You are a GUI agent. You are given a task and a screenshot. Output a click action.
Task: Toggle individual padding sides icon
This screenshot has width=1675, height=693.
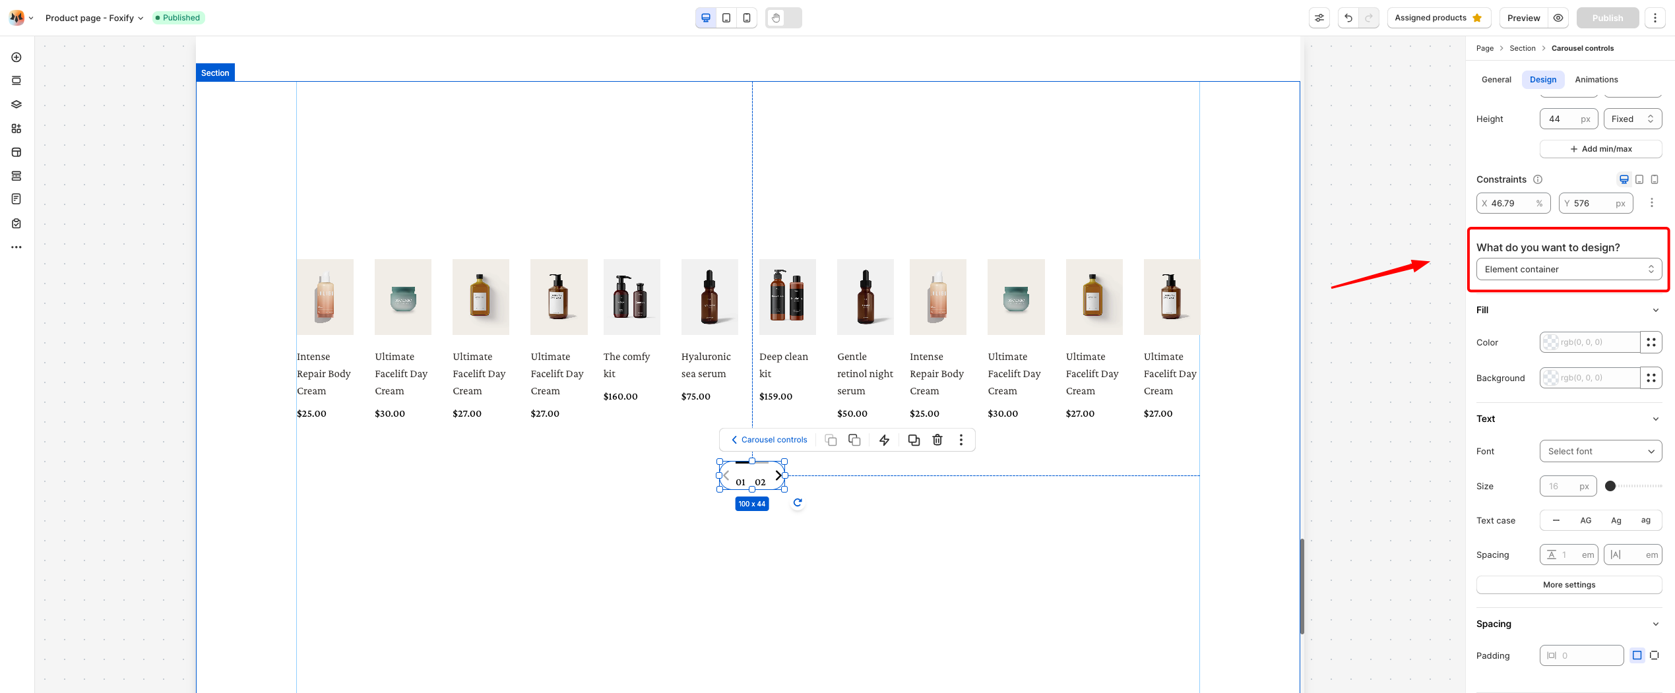[x=1654, y=655]
